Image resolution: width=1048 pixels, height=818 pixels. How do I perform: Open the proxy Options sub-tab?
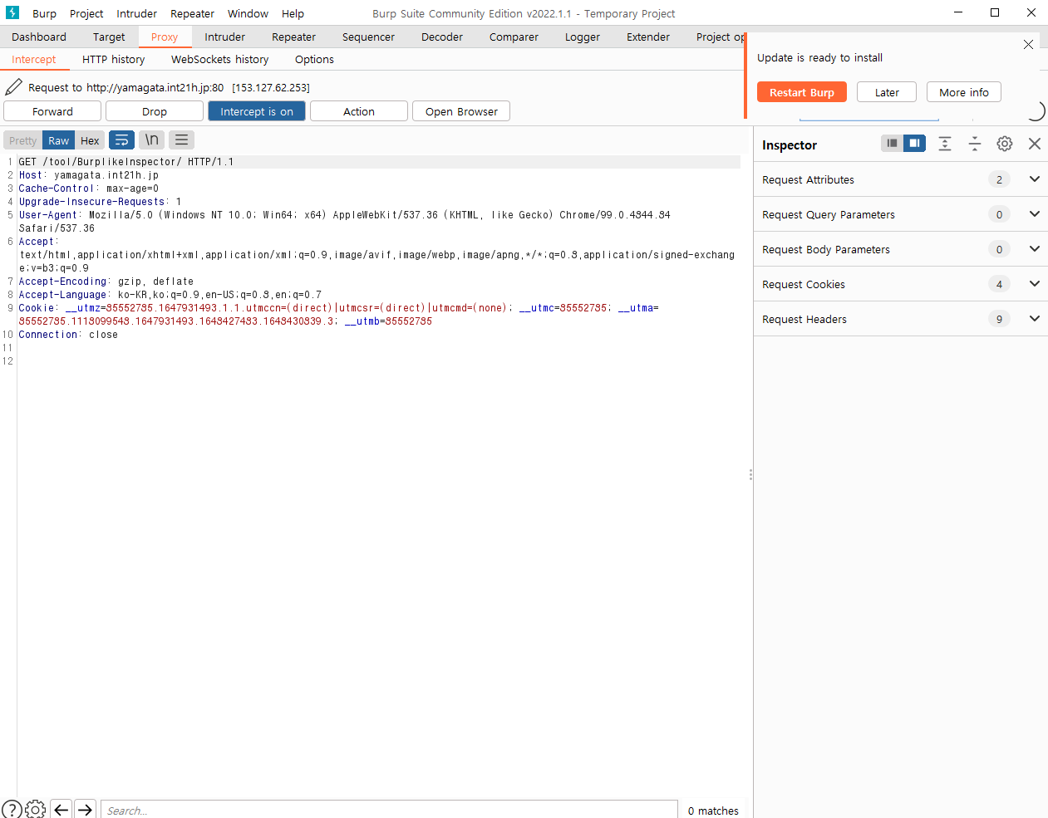point(315,59)
